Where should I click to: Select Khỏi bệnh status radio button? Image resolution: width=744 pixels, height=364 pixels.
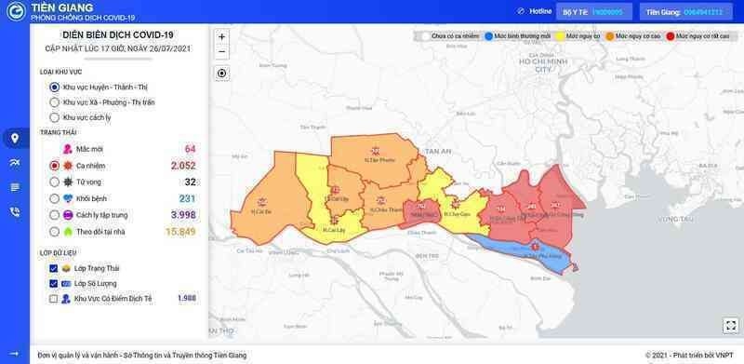(55, 198)
